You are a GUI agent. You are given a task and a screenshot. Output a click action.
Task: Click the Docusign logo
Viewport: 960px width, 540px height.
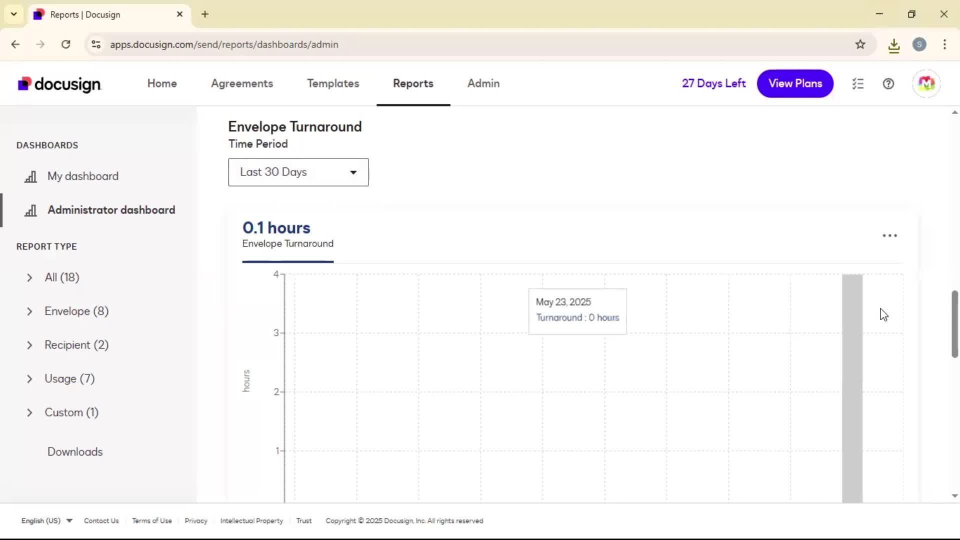coord(59,84)
